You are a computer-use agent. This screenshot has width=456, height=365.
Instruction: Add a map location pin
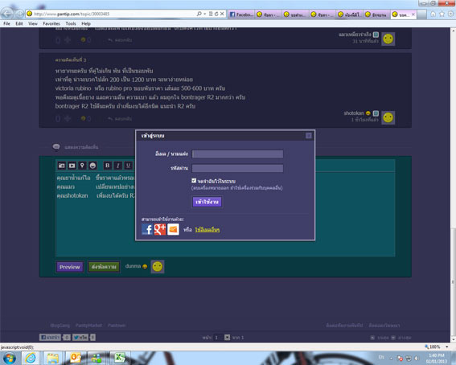82,166
